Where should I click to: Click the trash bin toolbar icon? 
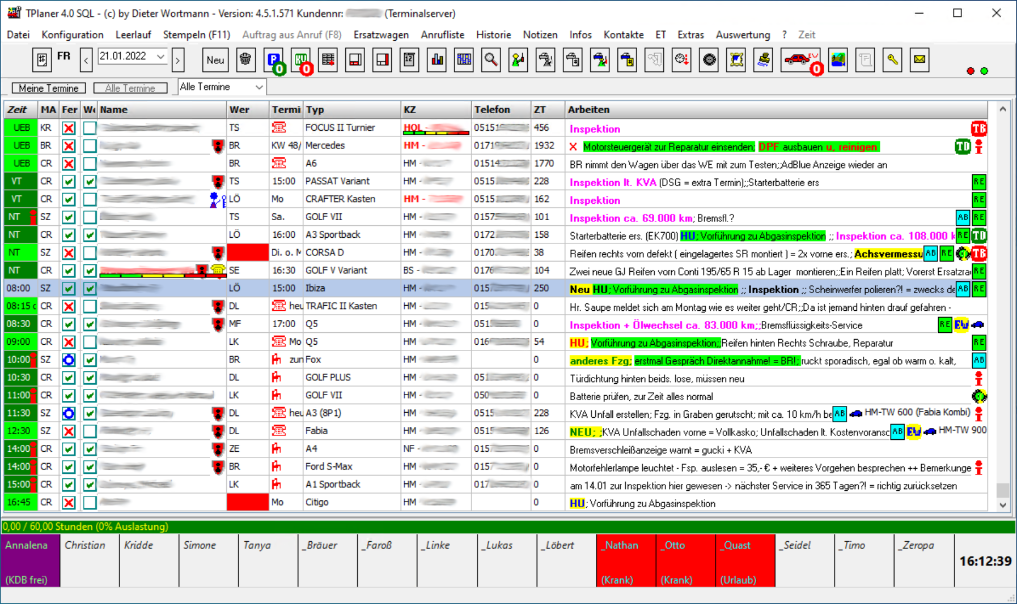pos(245,59)
